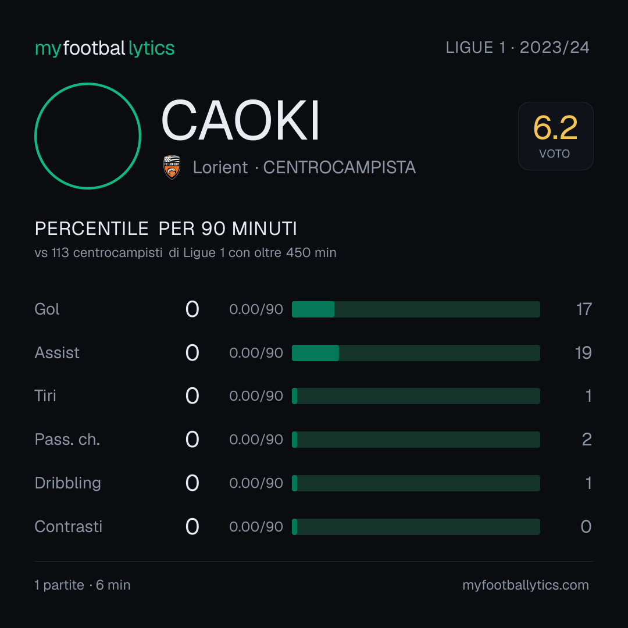The image size is (628, 628).
Task: Click the PERCENTILE PER 90 MINUTI heading
Action: click(166, 229)
